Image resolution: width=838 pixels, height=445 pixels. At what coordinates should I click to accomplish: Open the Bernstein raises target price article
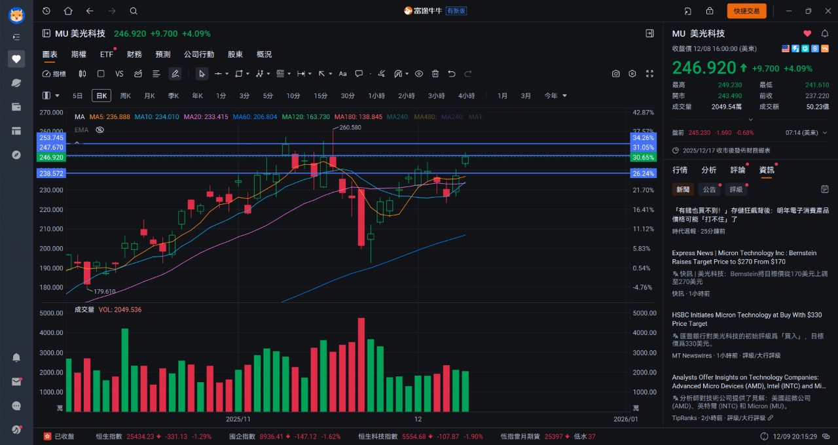tap(744, 257)
